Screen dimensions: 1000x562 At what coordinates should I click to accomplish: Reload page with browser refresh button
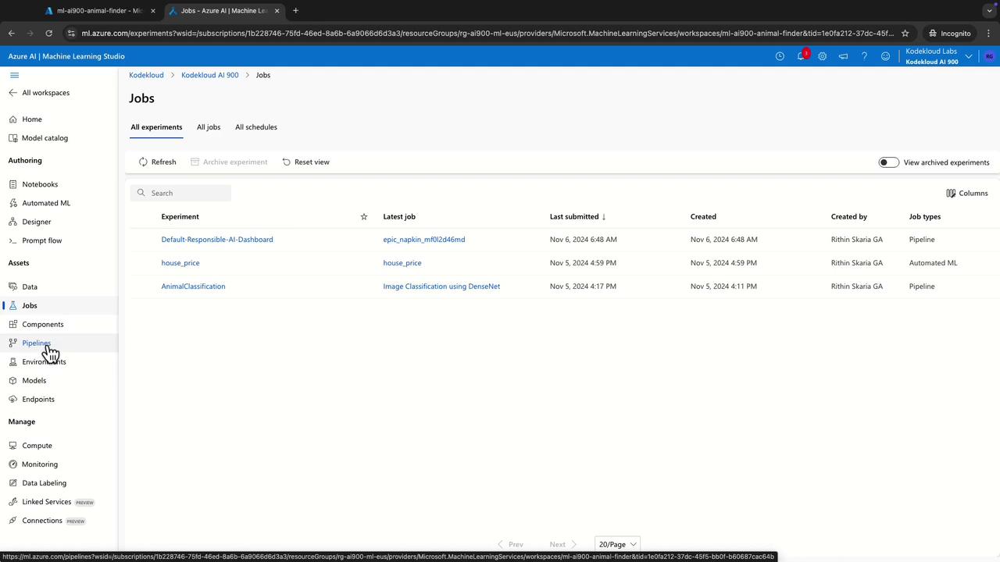click(x=48, y=34)
